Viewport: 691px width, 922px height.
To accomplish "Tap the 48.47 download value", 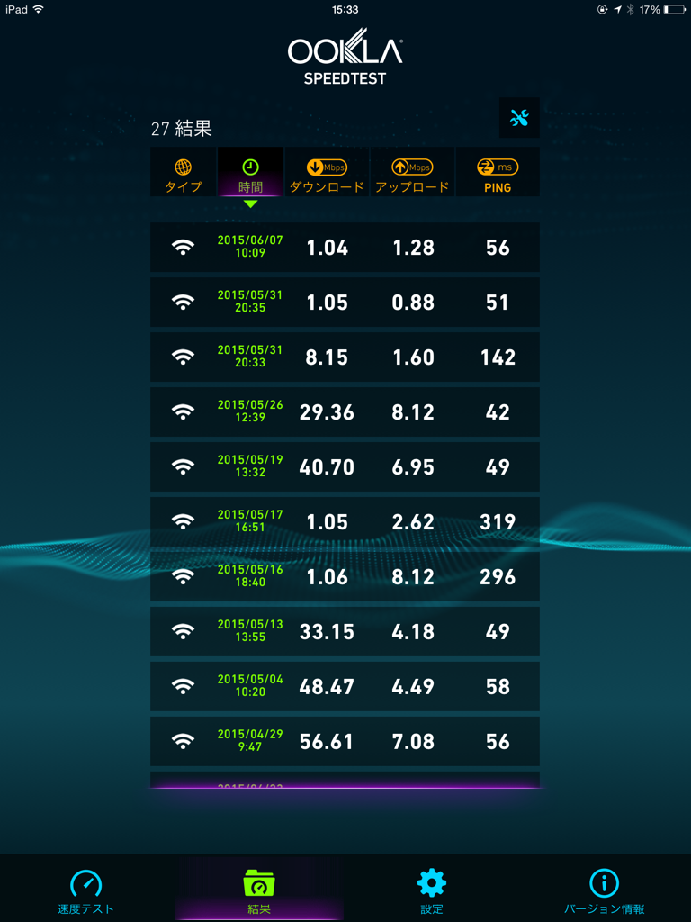I will (327, 687).
